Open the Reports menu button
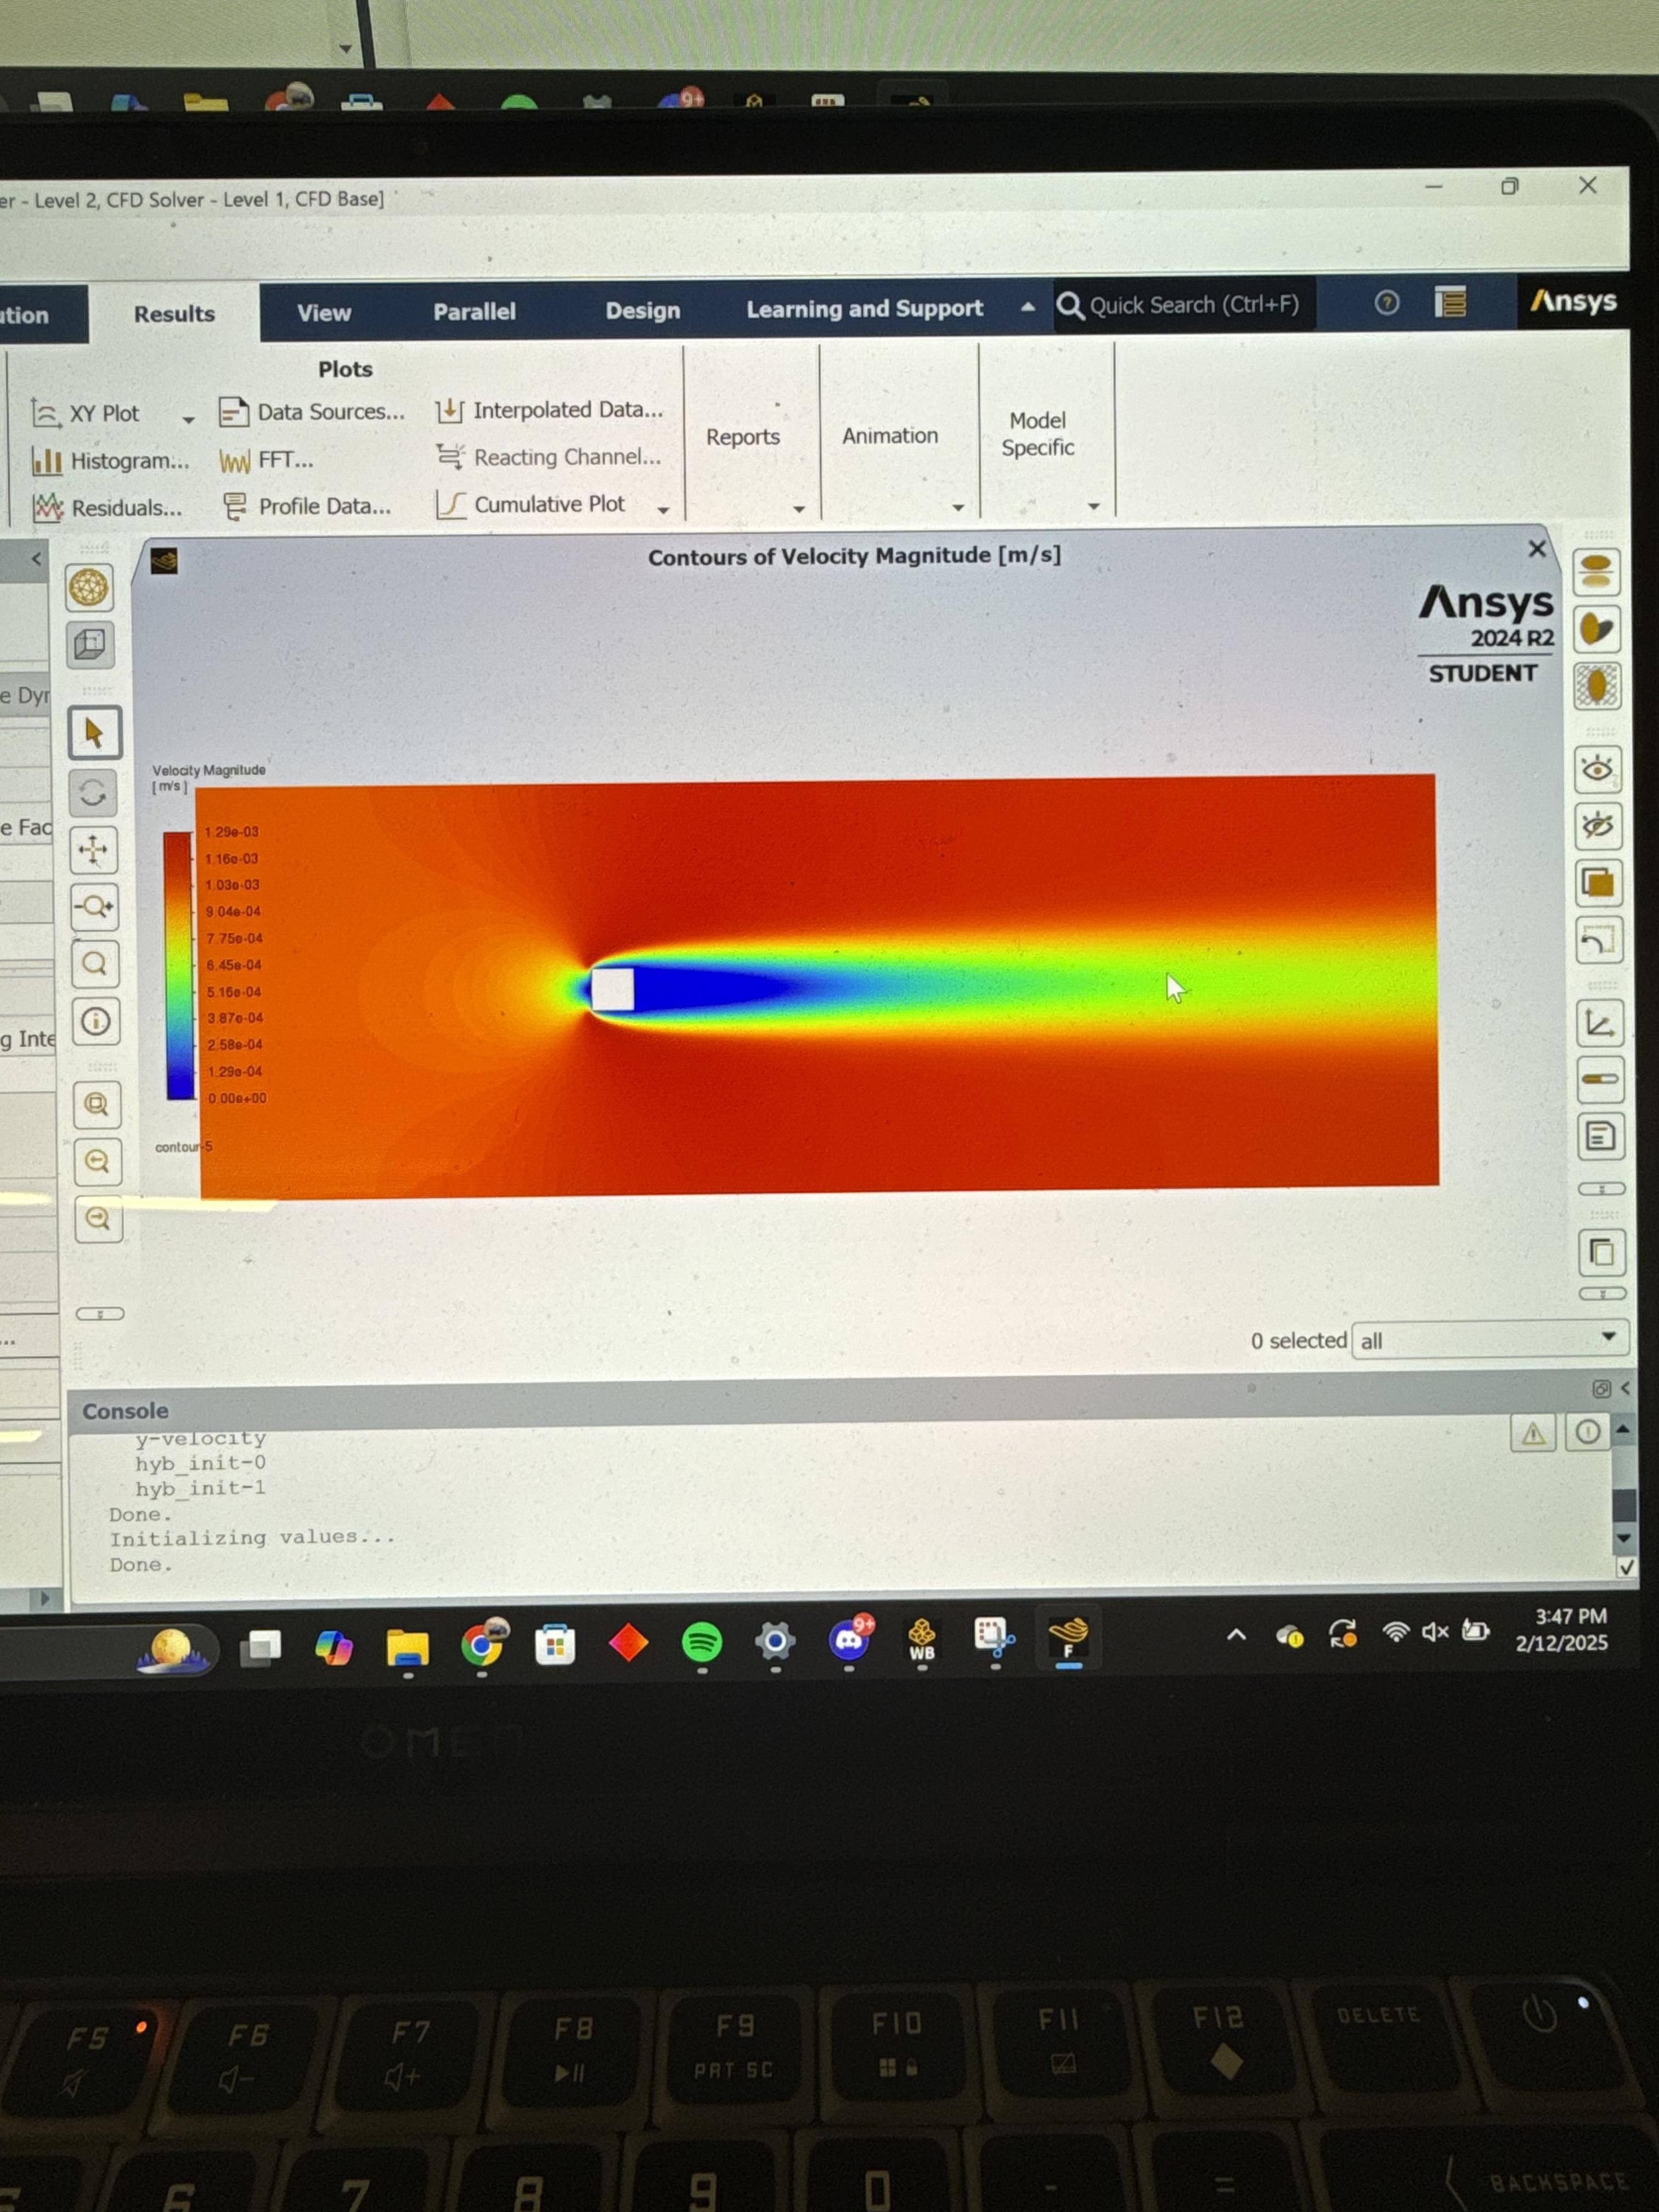 coord(743,437)
